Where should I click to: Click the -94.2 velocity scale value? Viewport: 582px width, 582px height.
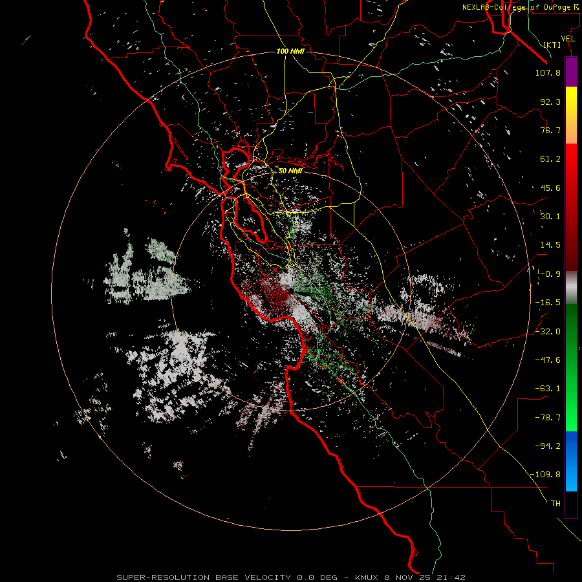[548, 446]
